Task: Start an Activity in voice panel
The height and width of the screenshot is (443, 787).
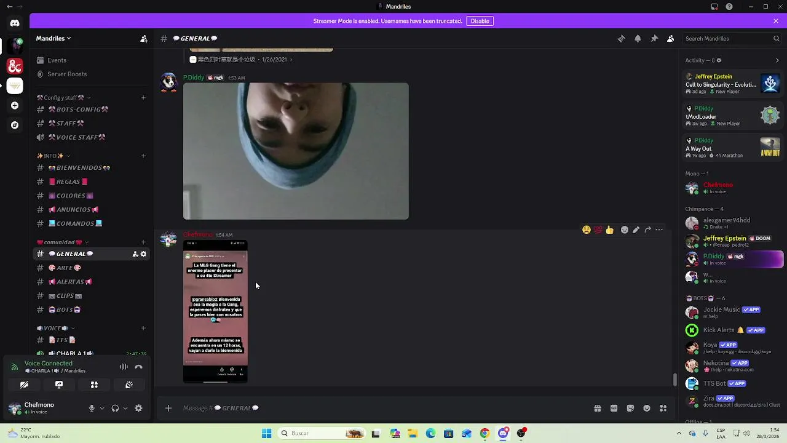Action: point(94,385)
